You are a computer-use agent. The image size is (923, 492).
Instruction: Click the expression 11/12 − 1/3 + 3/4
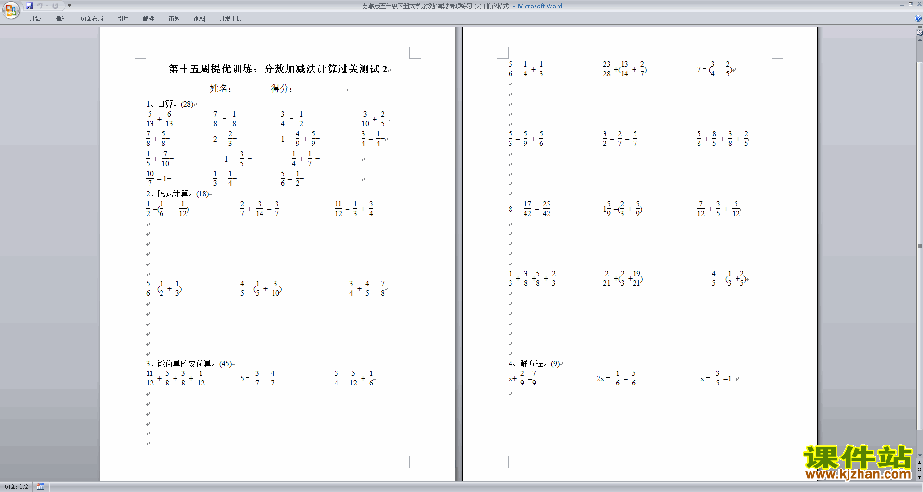point(354,209)
